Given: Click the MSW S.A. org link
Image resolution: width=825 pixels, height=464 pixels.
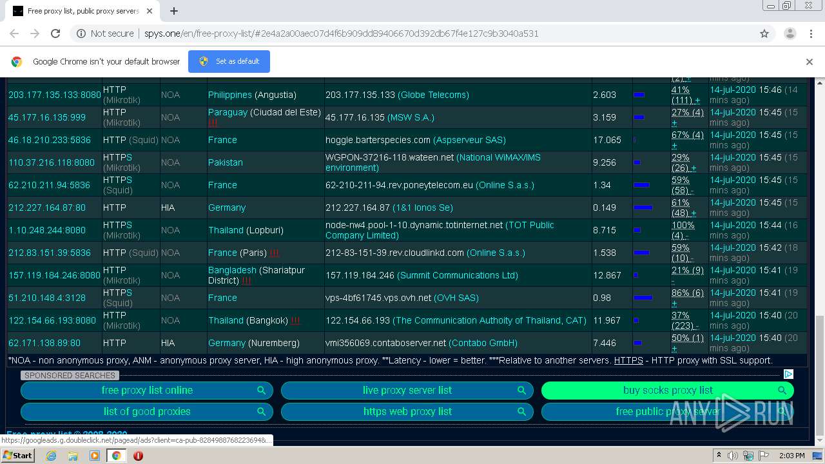Looking at the screenshot, I should click(x=411, y=117).
